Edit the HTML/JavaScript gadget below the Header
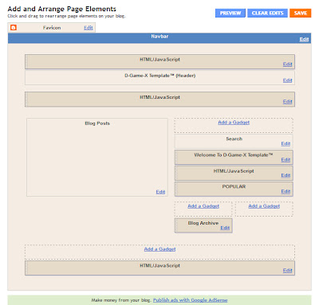The image size is (319, 305). [x=287, y=101]
